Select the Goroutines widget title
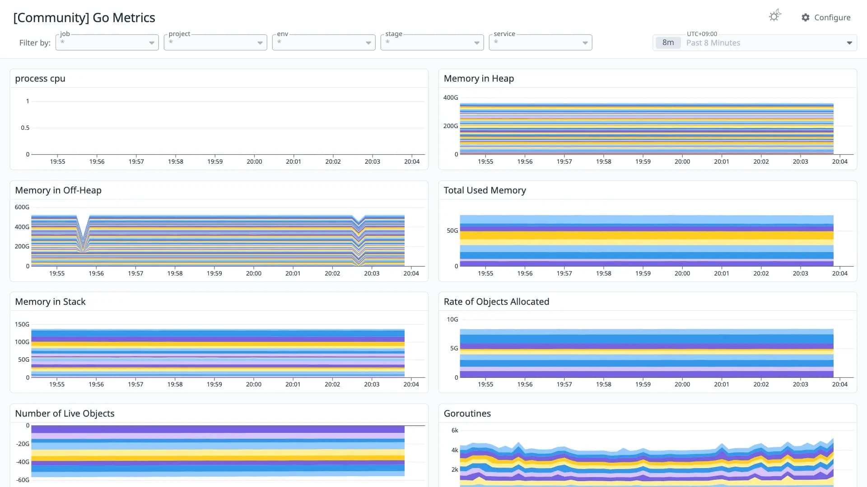 [467, 413]
